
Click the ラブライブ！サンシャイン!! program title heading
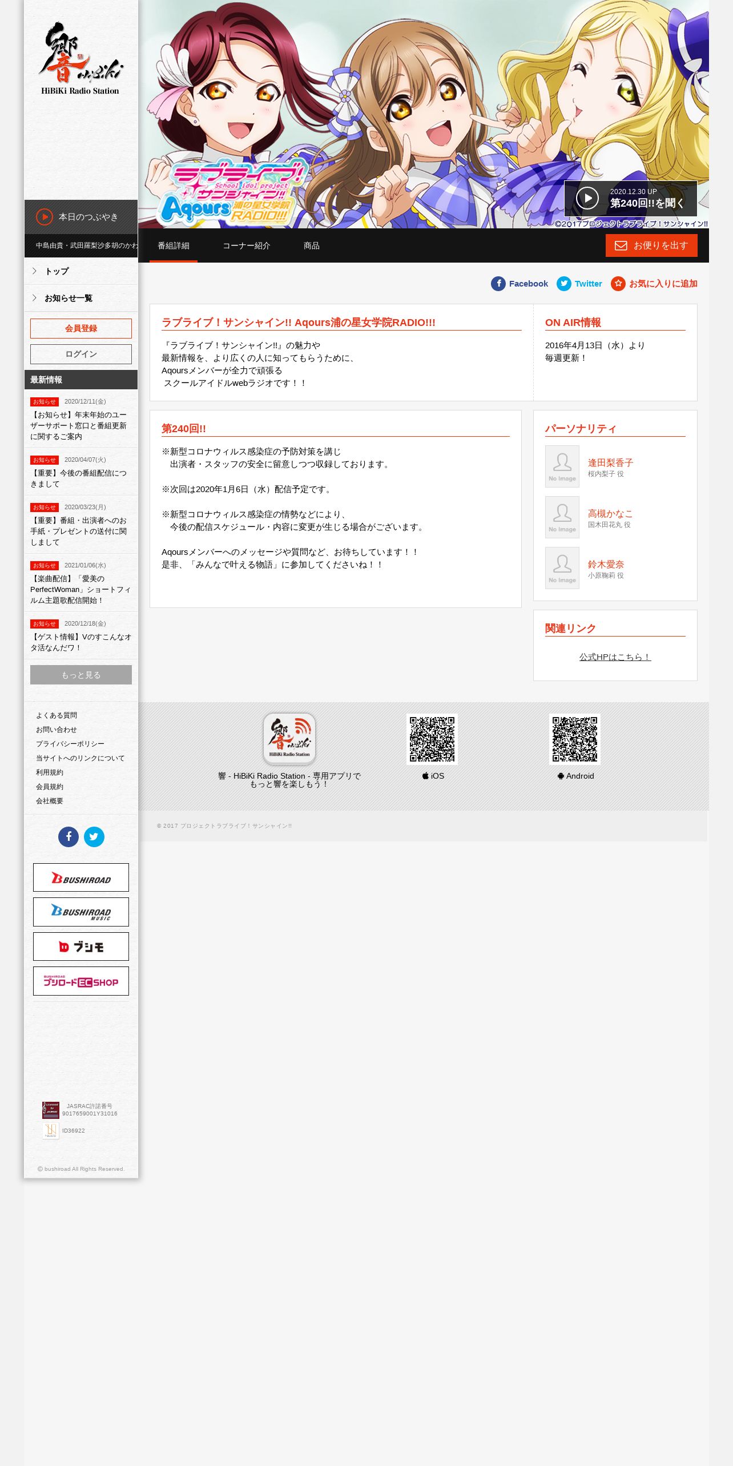(299, 323)
